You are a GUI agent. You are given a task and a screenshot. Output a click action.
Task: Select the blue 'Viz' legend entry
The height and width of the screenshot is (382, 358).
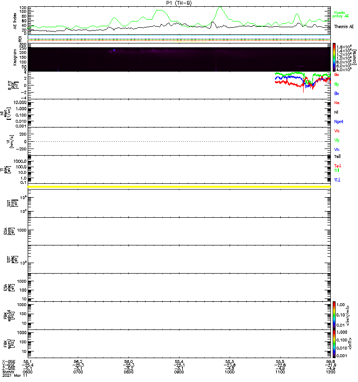pos(337,149)
